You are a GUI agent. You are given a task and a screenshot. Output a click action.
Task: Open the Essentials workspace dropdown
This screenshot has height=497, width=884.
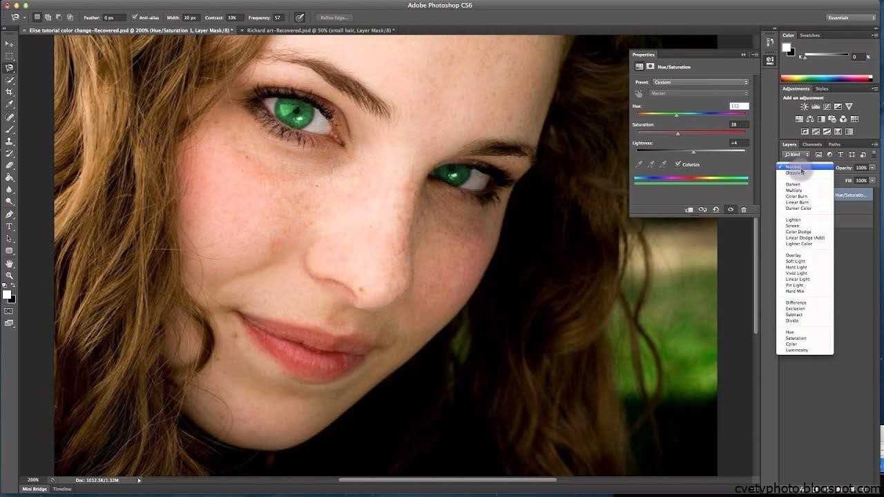pyautogui.click(x=852, y=17)
